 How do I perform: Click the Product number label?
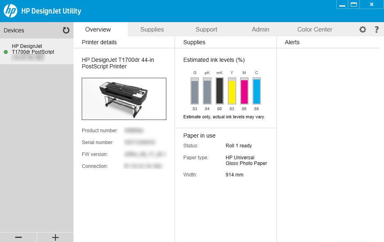click(x=100, y=130)
